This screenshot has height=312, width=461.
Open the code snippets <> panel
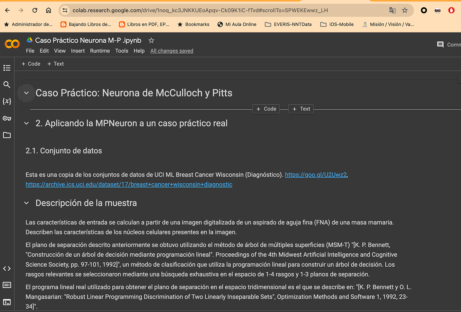coord(7,268)
